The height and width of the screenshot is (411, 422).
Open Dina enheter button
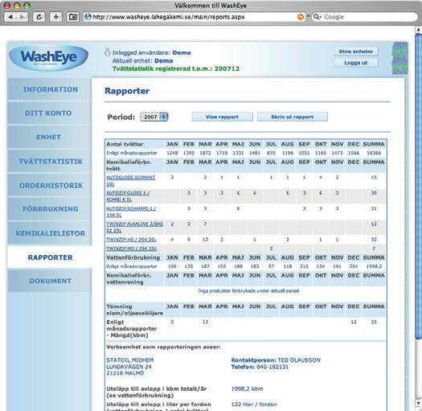(x=356, y=51)
